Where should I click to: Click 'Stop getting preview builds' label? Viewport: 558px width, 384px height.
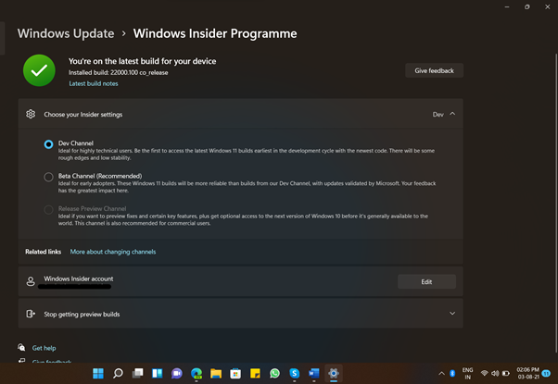click(x=82, y=314)
